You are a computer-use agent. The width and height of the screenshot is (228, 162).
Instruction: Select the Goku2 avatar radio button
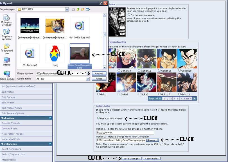[119, 94]
